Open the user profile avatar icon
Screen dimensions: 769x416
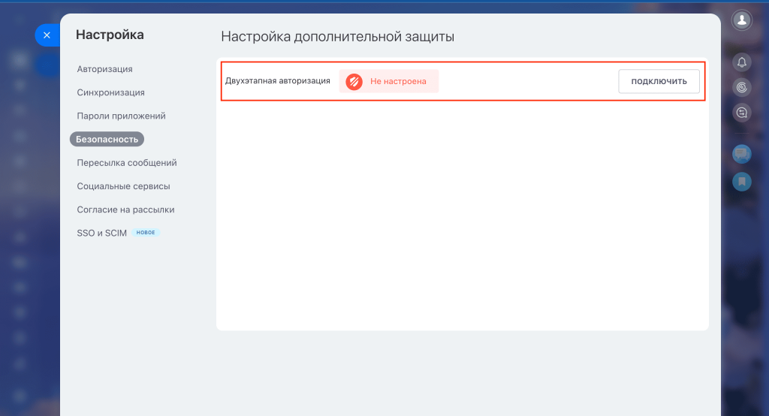tap(741, 20)
